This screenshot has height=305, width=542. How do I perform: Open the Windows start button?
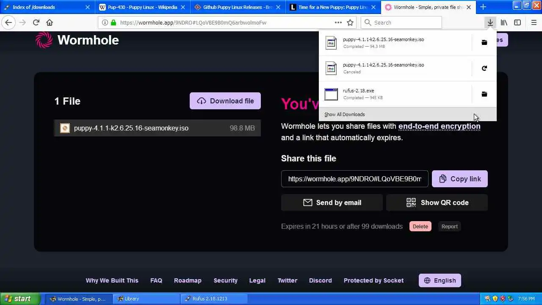click(20, 299)
